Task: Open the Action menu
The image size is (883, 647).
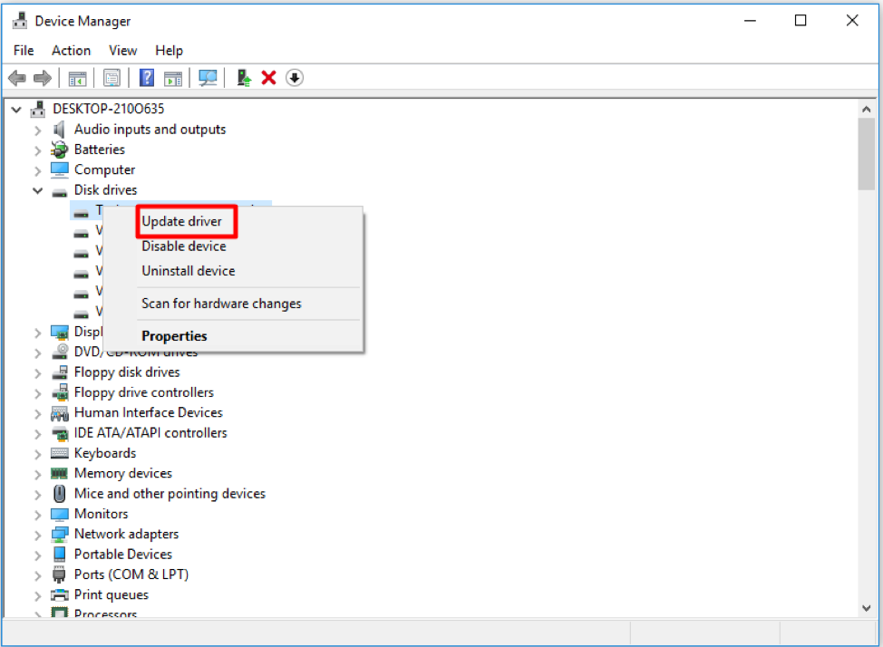Action: click(x=71, y=51)
